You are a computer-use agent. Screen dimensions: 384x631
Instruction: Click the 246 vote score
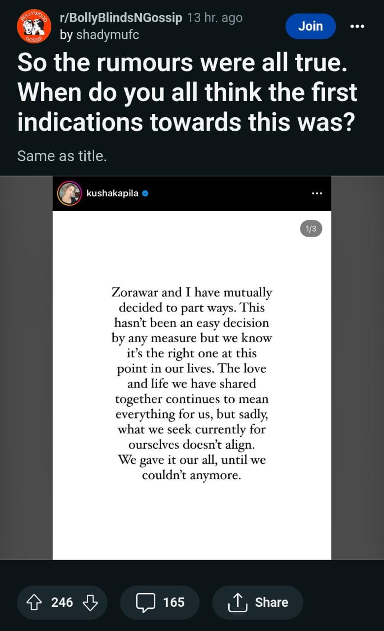[x=62, y=602]
